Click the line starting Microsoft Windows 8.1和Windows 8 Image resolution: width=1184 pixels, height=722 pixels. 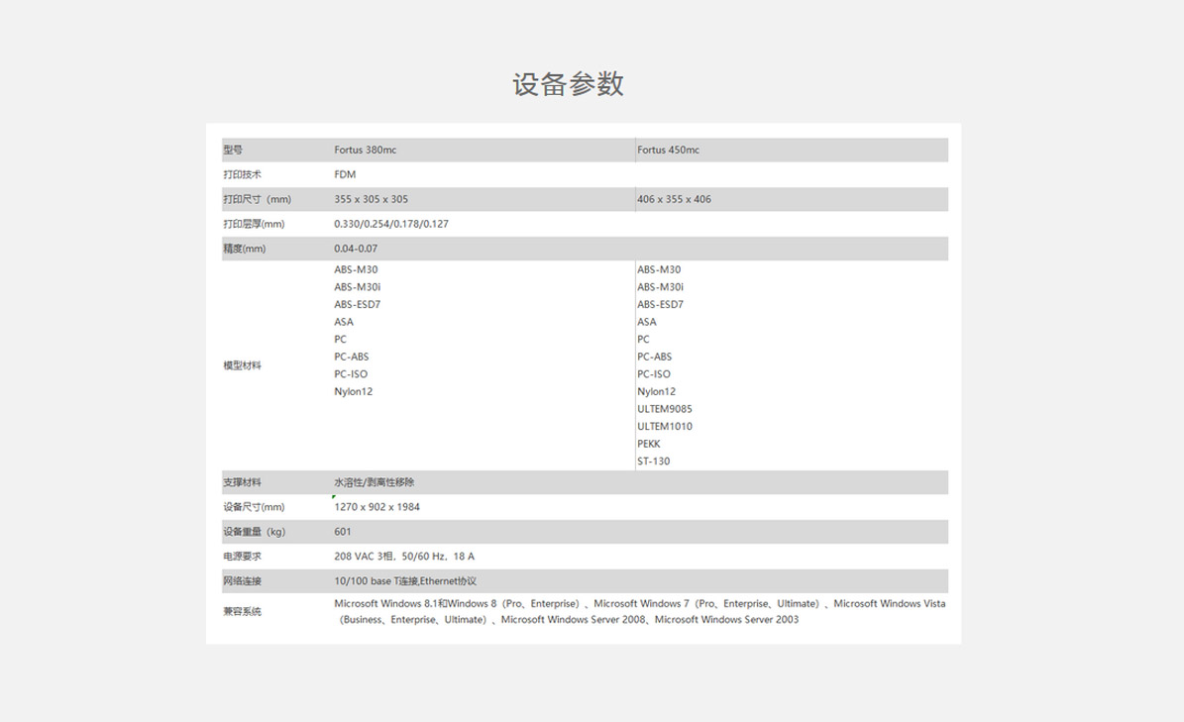(640, 603)
